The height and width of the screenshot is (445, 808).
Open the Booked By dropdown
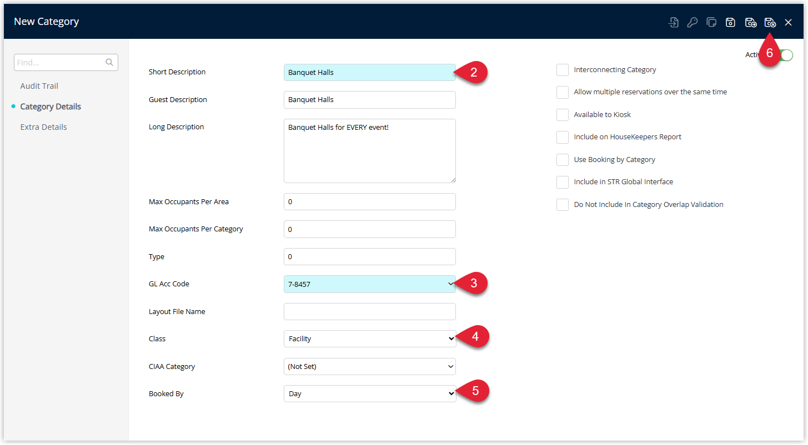370,394
